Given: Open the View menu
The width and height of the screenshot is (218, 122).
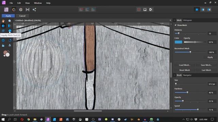Looking at the screenshot, I should pos(27,3).
